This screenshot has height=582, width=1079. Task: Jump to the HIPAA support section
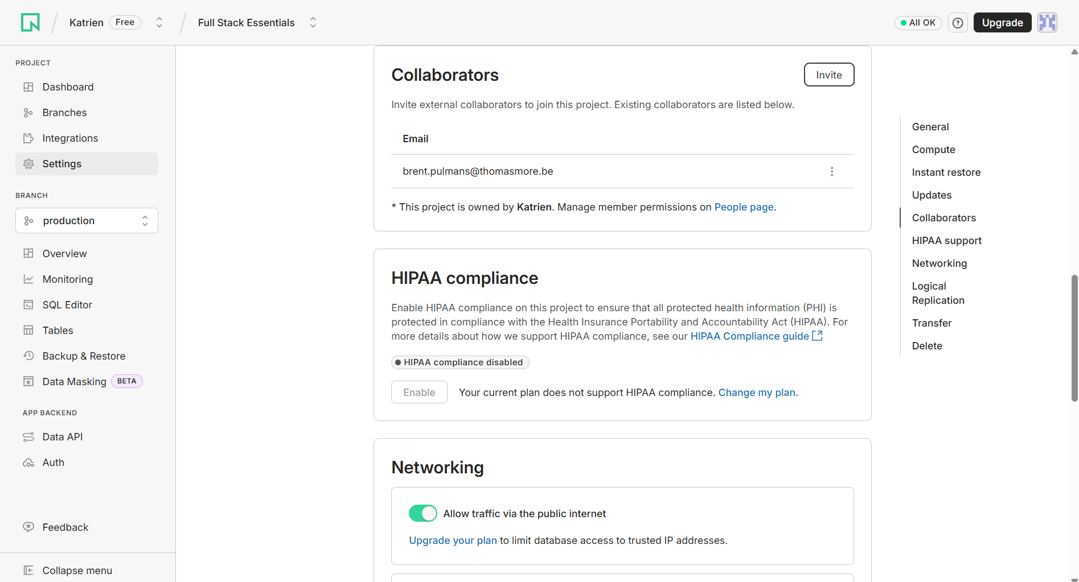(x=946, y=240)
